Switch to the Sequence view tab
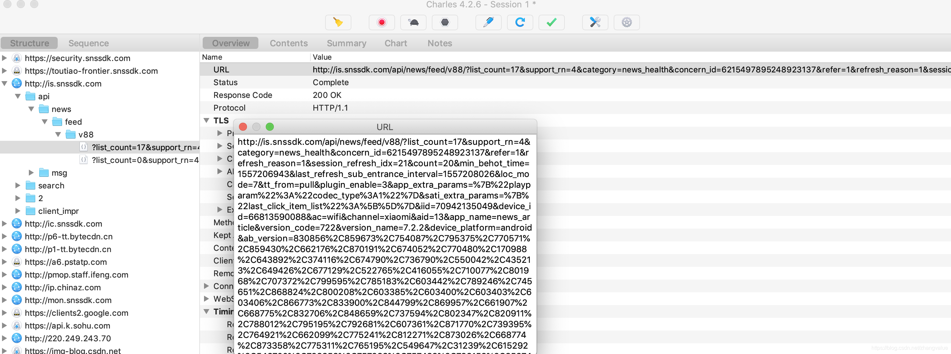This screenshot has height=354, width=951. click(89, 43)
